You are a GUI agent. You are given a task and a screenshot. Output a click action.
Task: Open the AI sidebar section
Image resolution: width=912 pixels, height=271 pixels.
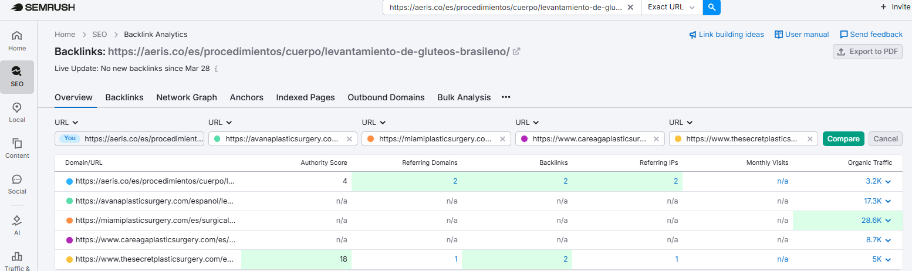pyautogui.click(x=17, y=225)
